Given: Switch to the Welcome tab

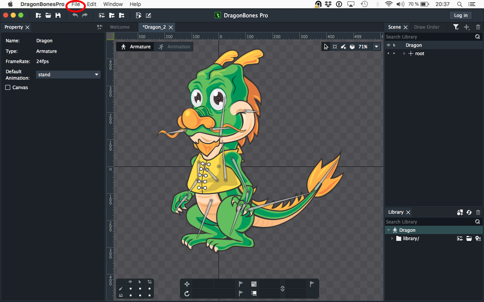Looking at the screenshot, I should pyautogui.click(x=119, y=27).
